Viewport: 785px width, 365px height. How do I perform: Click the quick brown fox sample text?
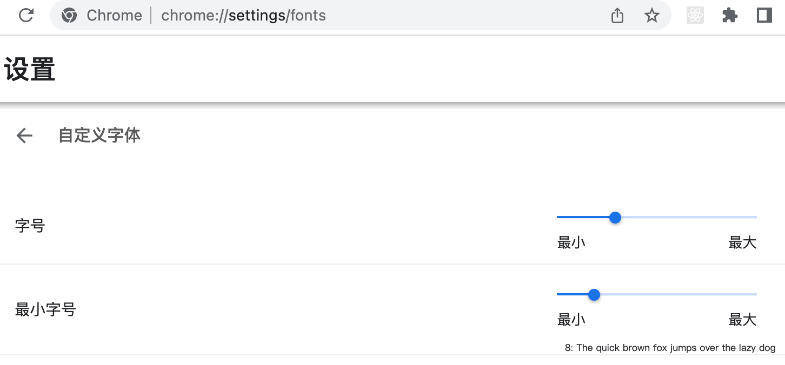point(670,348)
